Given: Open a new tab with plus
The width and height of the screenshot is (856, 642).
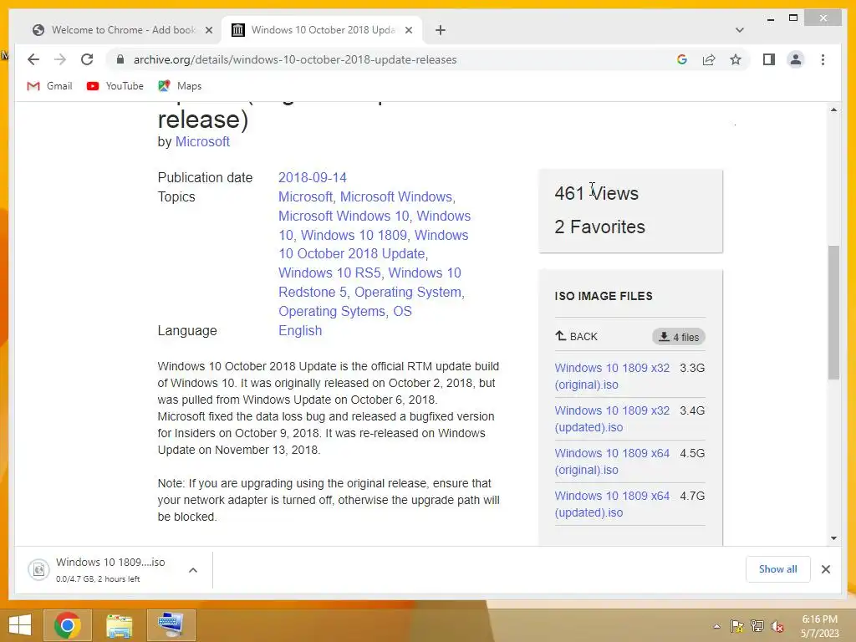Looking at the screenshot, I should [441, 30].
